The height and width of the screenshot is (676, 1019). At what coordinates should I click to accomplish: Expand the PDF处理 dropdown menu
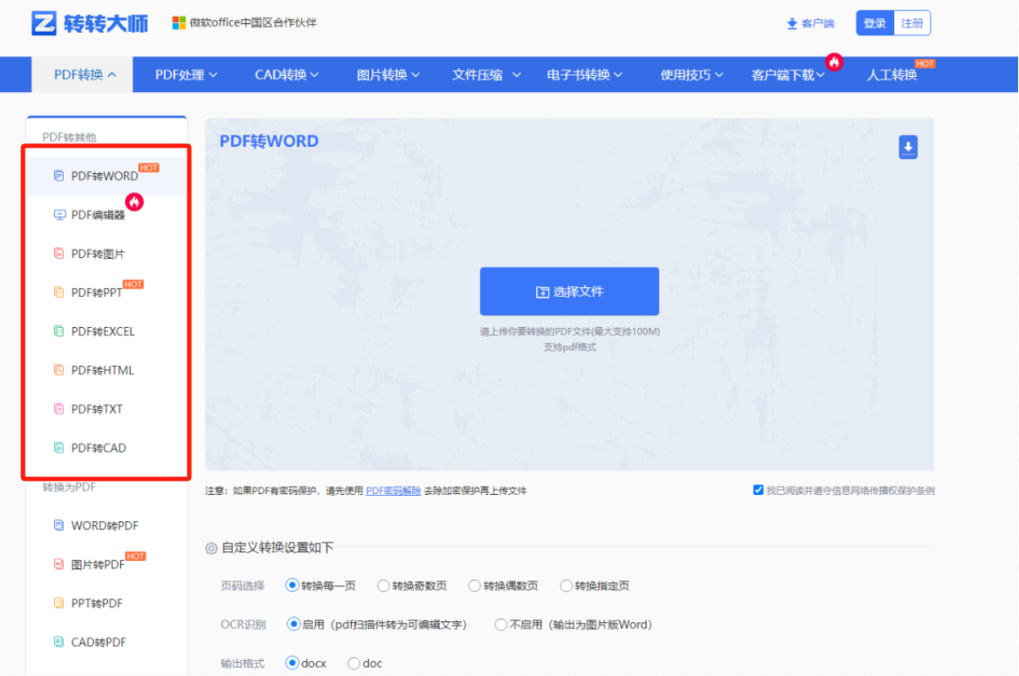(x=186, y=75)
